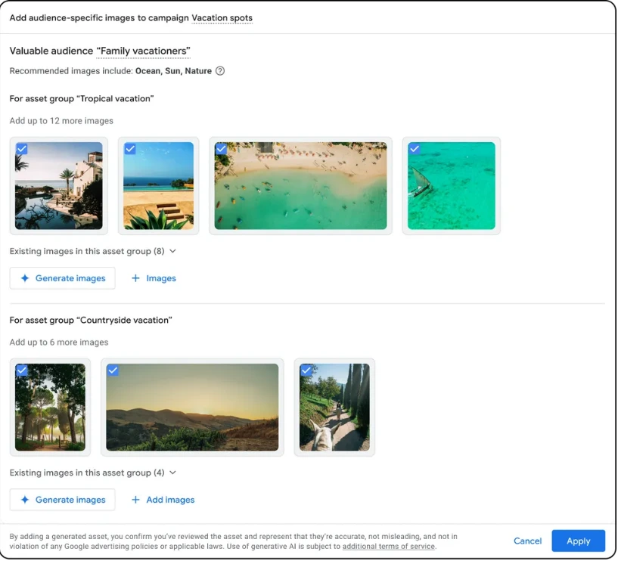Click the Family vacationers audience link
This screenshot has height=561, width=618.
tap(143, 51)
